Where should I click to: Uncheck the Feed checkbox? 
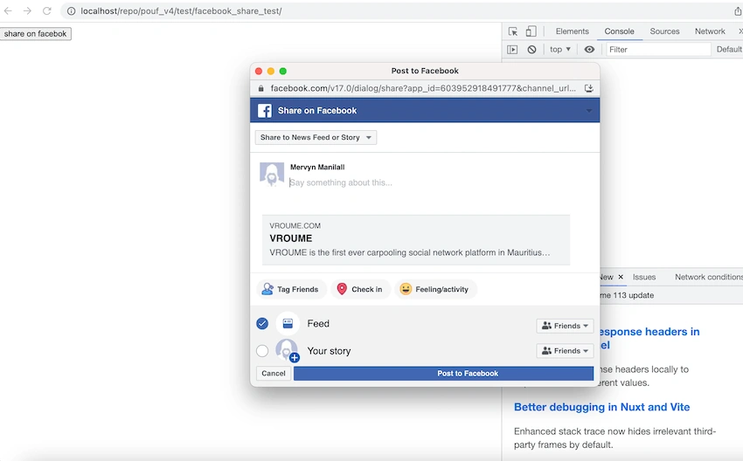262,323
